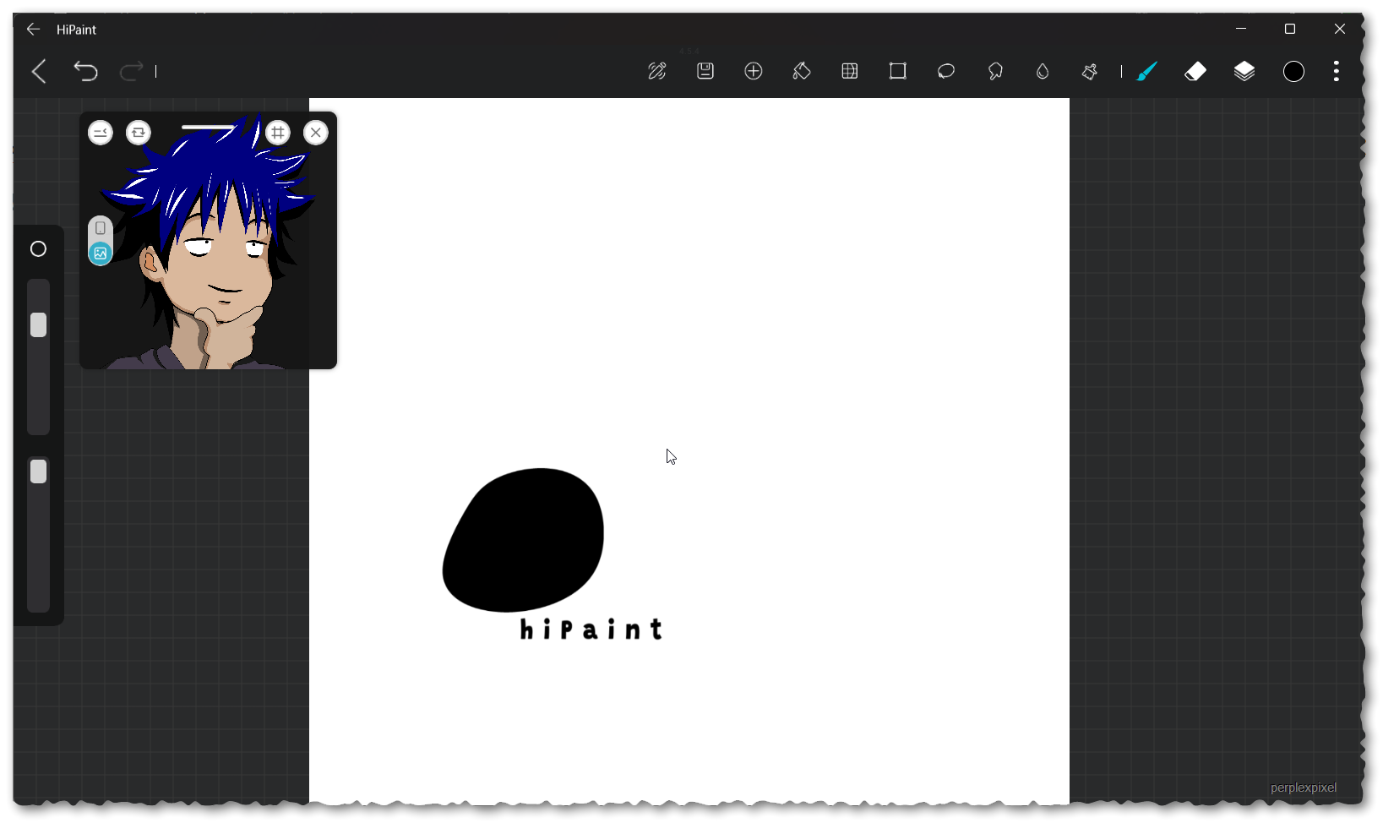Minimize the HiPaint window
Image resolution: width=1383 pixels, height=823 pixels.
tap(1241, 29)
